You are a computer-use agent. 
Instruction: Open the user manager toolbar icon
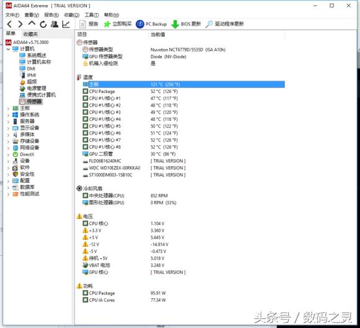tap(55, 24)
